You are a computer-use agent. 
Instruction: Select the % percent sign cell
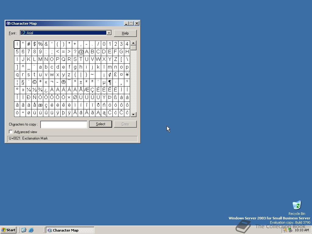[40, 44]
